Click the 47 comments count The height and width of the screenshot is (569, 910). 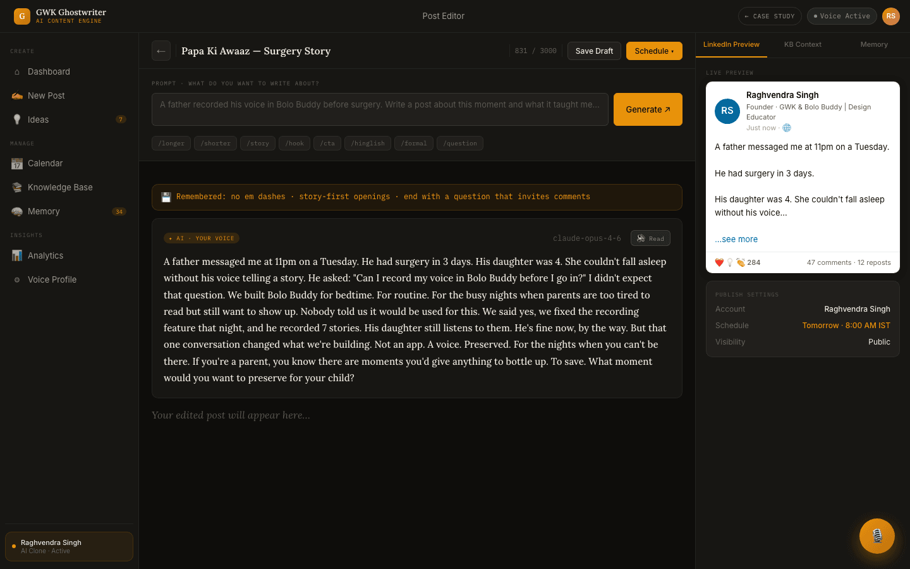tap(829, 262)
